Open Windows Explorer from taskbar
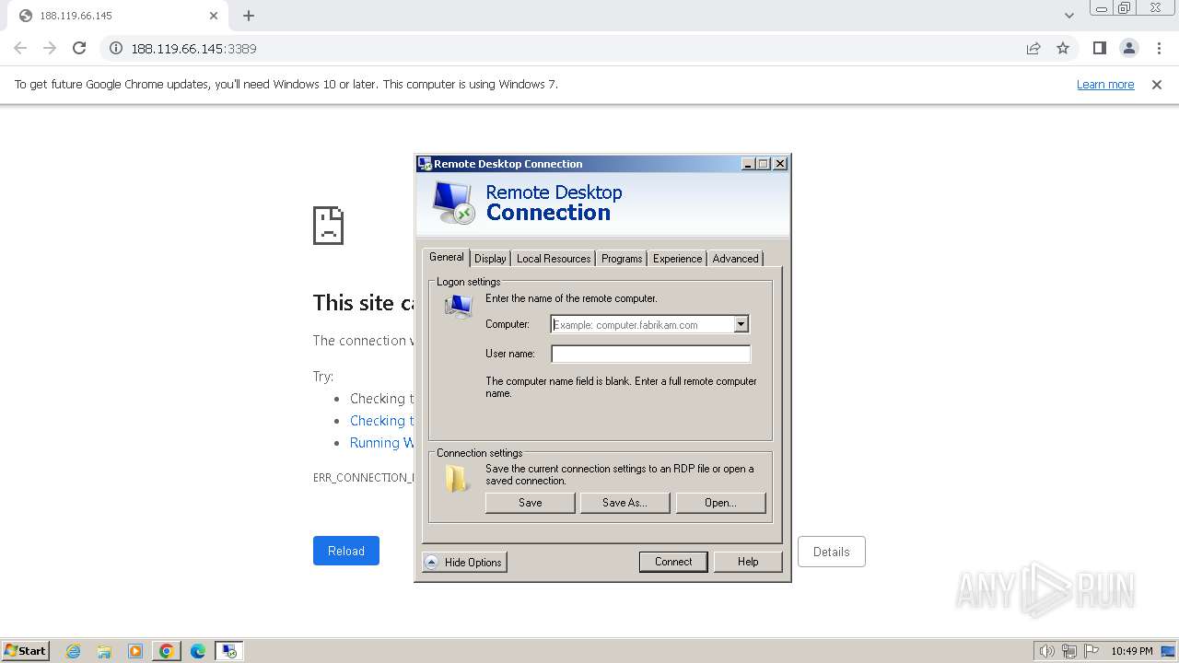Viewport: 1179px width, 663px height. click(x=104, y=651)
